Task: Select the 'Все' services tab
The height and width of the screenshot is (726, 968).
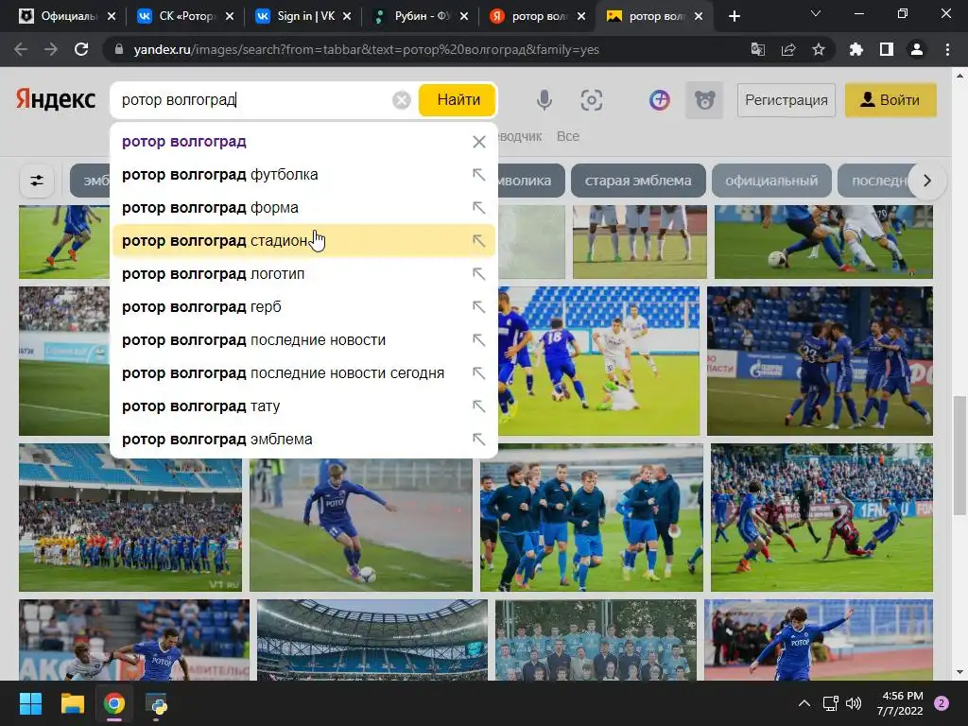Action: (568, 136)
